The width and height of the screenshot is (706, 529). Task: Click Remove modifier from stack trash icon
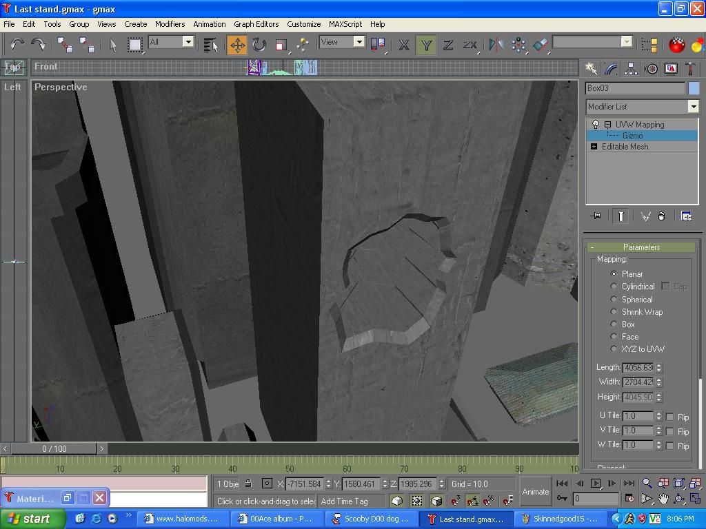point(661,216)
